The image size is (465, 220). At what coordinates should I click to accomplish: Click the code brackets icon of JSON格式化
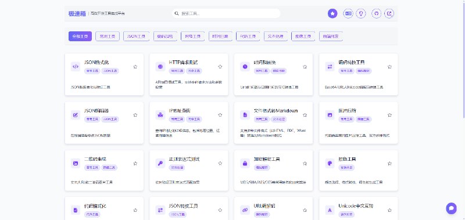point(76,67)
